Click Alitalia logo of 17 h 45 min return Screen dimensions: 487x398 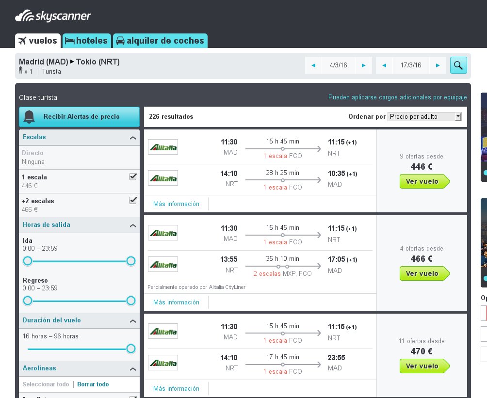[x=163, y=363]
